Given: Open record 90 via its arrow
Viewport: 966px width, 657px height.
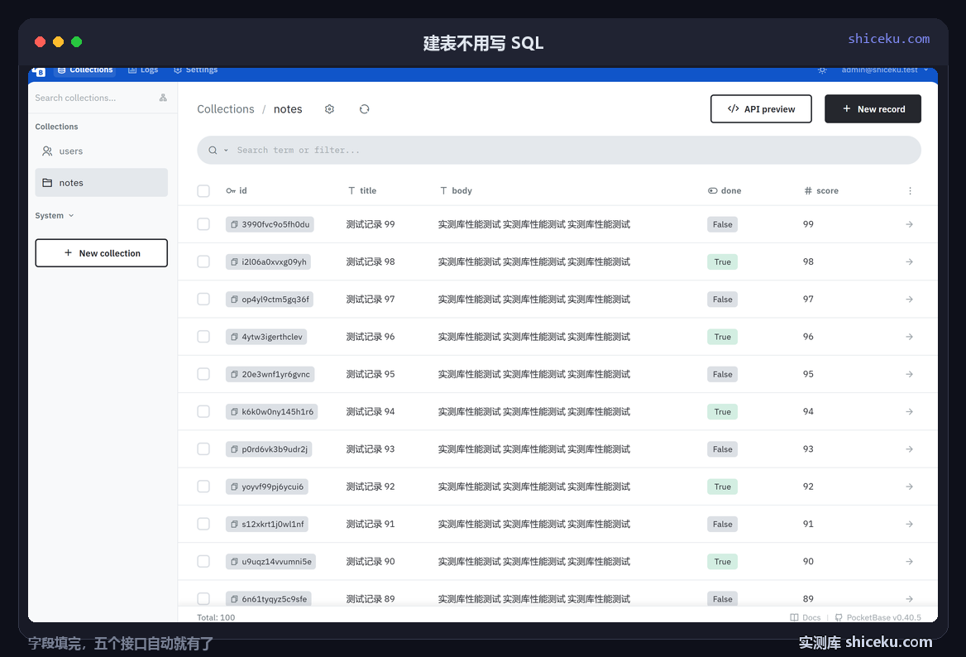Looking at the screenshot, I should point(909,562).
